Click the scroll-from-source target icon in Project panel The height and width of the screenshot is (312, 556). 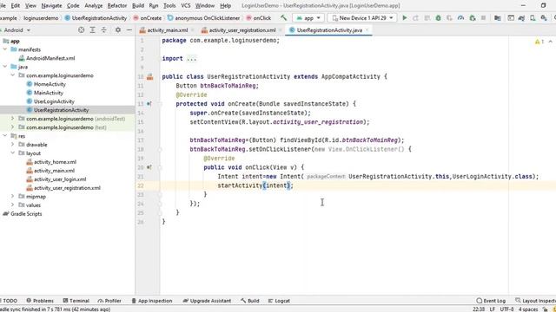click(81, 30)
